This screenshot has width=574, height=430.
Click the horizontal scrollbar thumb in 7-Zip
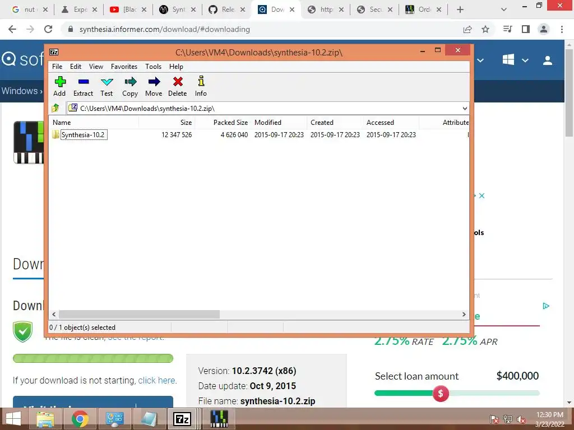139,315
